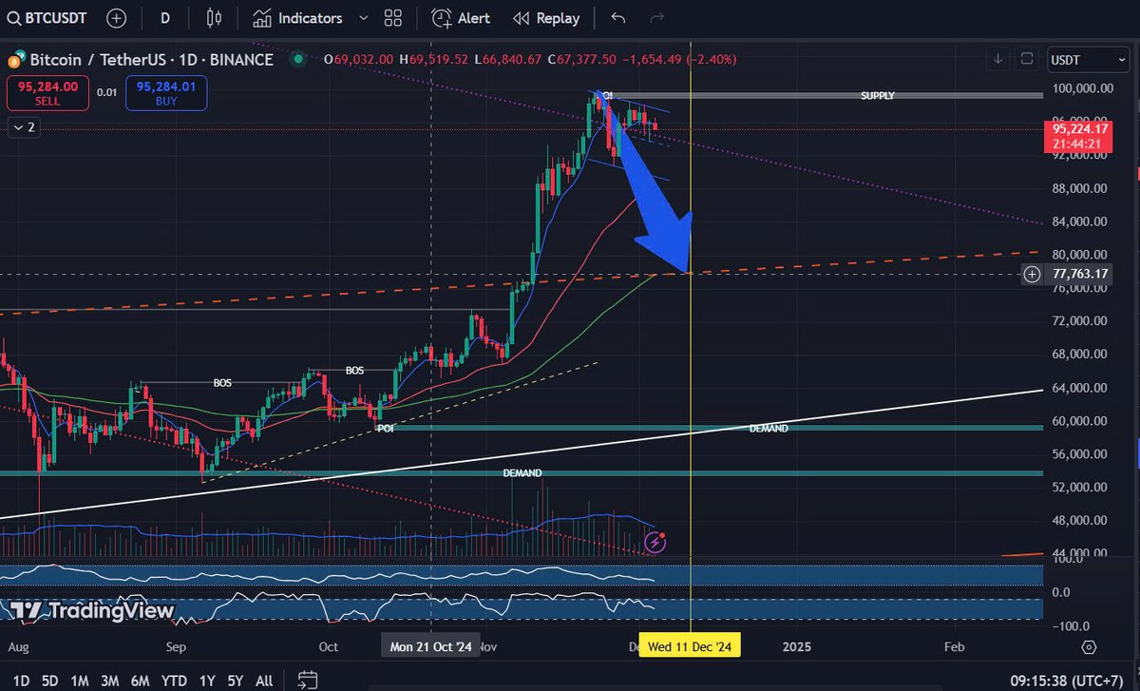Click the DEMAND label near the 60,000 level
The image size is (1140, 691).
click(769, 429)
